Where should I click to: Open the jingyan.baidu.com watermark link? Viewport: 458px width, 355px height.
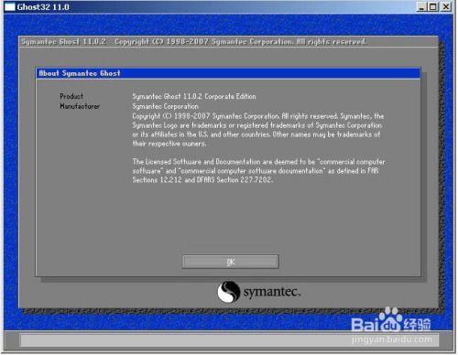[x=392, y=339]
